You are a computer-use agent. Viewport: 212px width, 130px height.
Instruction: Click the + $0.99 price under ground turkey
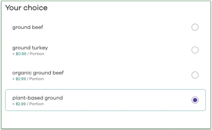19,54
